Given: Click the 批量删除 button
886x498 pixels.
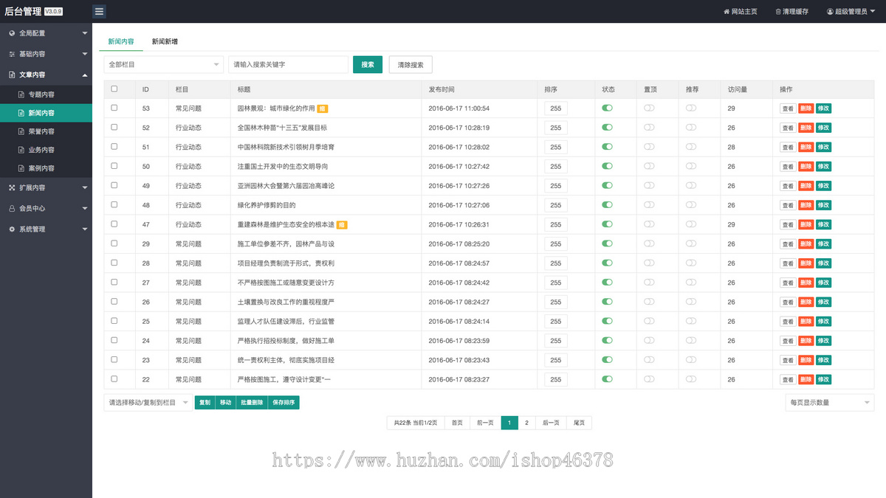Looking at the screenshot, I should click(252, 403).
